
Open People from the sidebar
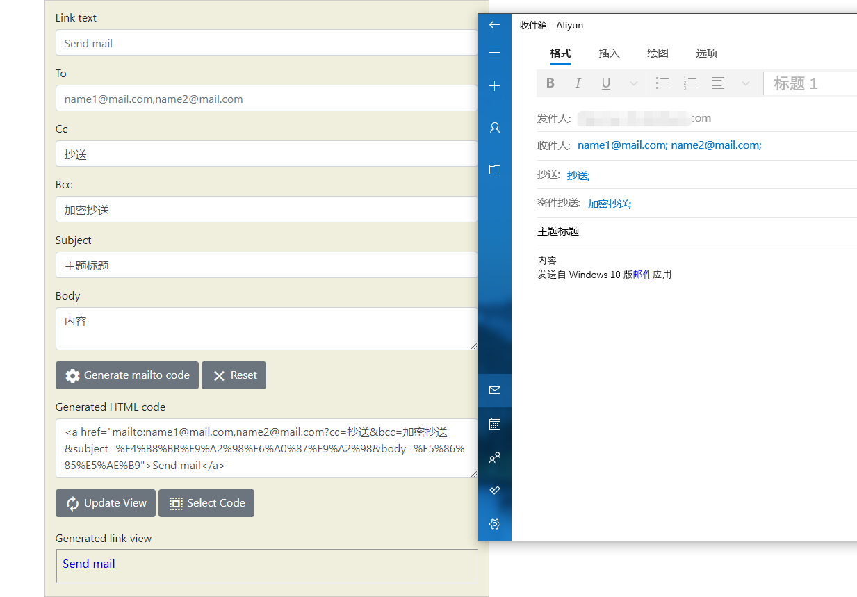click(x=494, y=457)
